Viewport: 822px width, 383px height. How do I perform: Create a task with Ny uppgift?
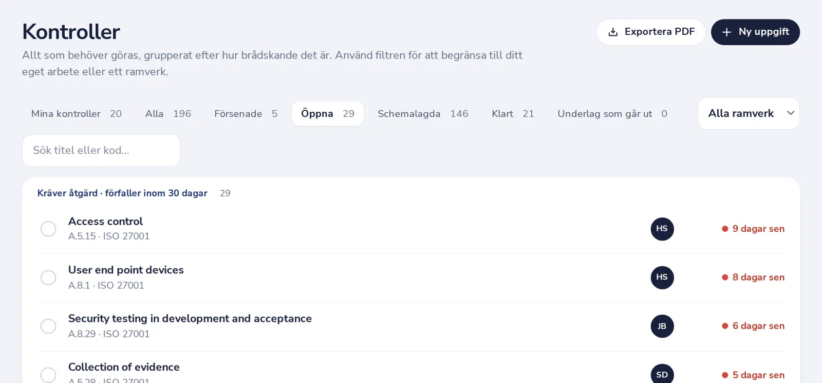point(755,32)
